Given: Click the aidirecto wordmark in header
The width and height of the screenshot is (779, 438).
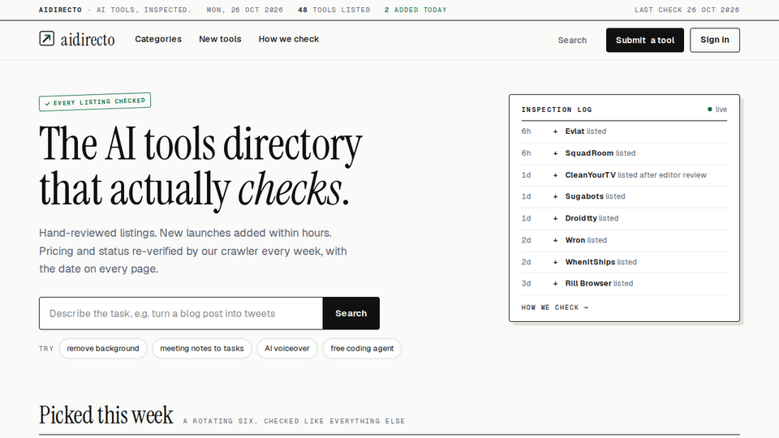Looking at the screenshot, I should click(88, 39).
